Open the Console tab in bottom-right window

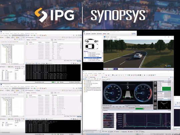point(105,132)
